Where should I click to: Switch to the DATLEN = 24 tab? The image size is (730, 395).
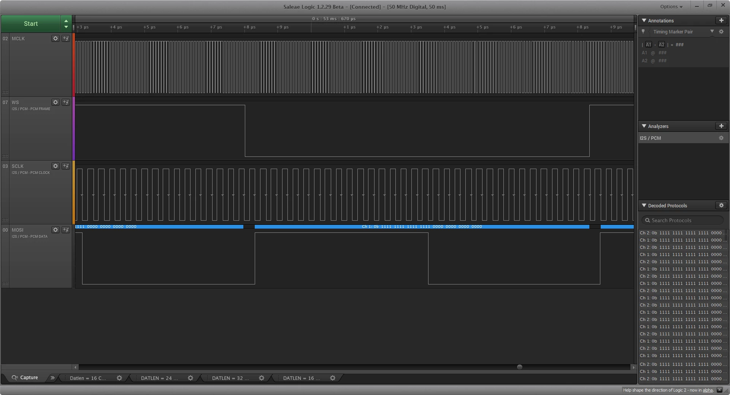pyautogui.click(x=159, y=378)
